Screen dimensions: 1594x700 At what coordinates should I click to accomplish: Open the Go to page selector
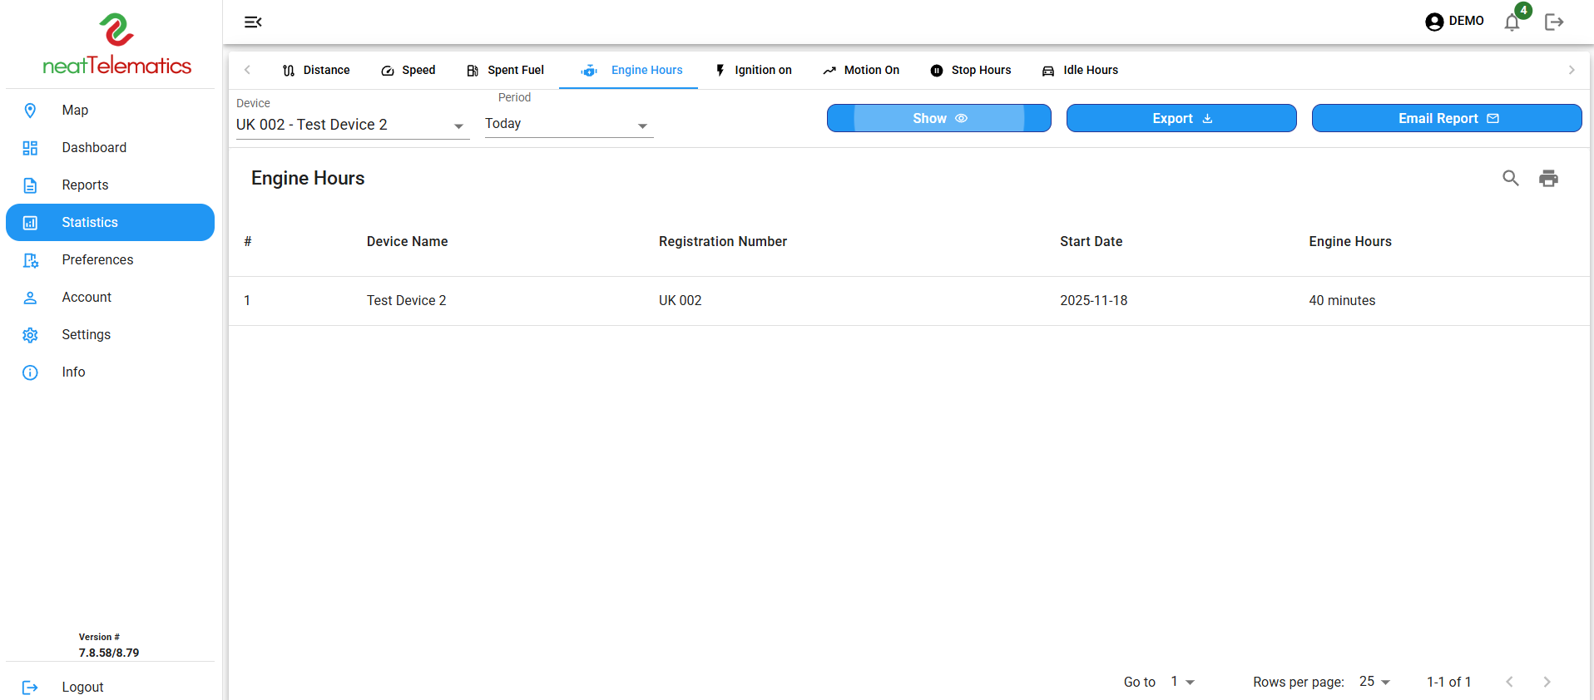click(x=1182, y=682)
